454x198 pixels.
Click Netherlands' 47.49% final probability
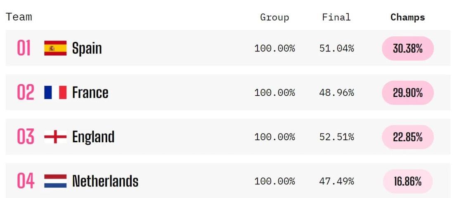[337, 181]
